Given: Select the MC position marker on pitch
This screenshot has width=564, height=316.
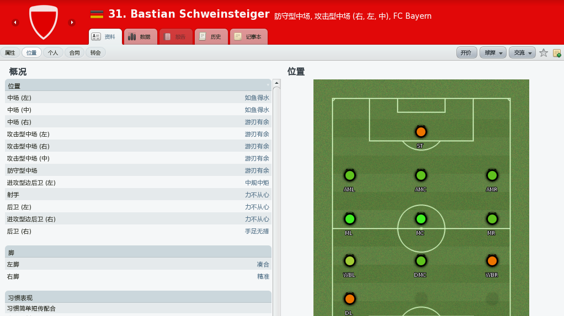Looking at the screenshot, I should (421, 219).
